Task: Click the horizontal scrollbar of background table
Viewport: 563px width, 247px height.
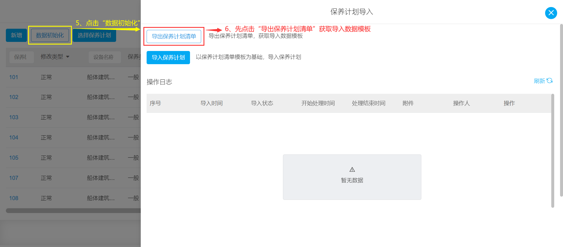Action: tap(73, 211)
